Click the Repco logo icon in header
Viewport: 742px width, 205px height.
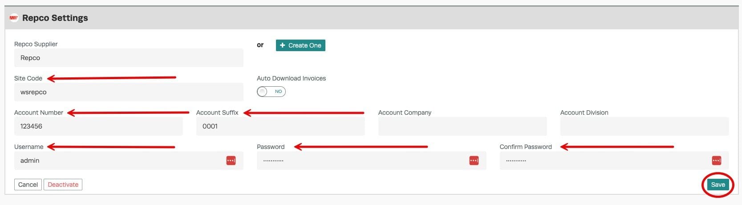pyautogui.click(x=14, y=18)
